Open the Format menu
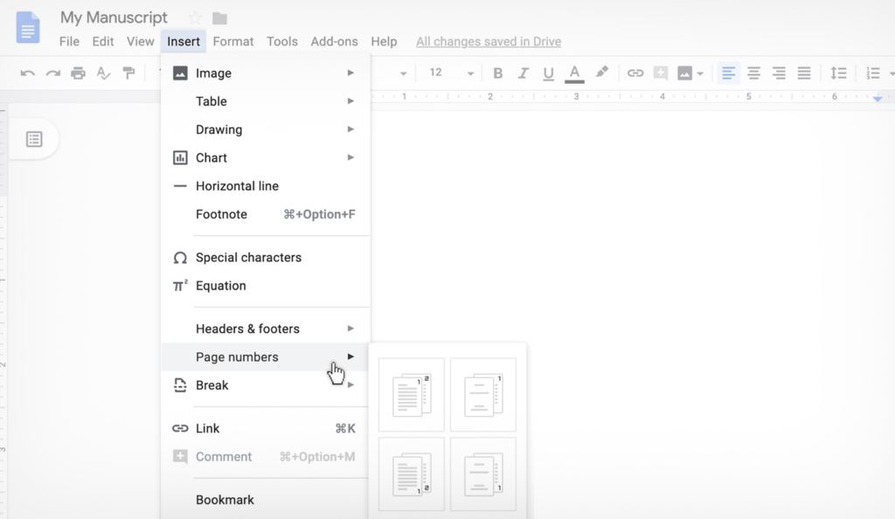The width and height of the screenshot is (895, 519). point(233,41)
